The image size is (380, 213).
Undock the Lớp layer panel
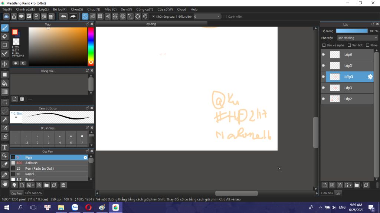pos(373,24)
